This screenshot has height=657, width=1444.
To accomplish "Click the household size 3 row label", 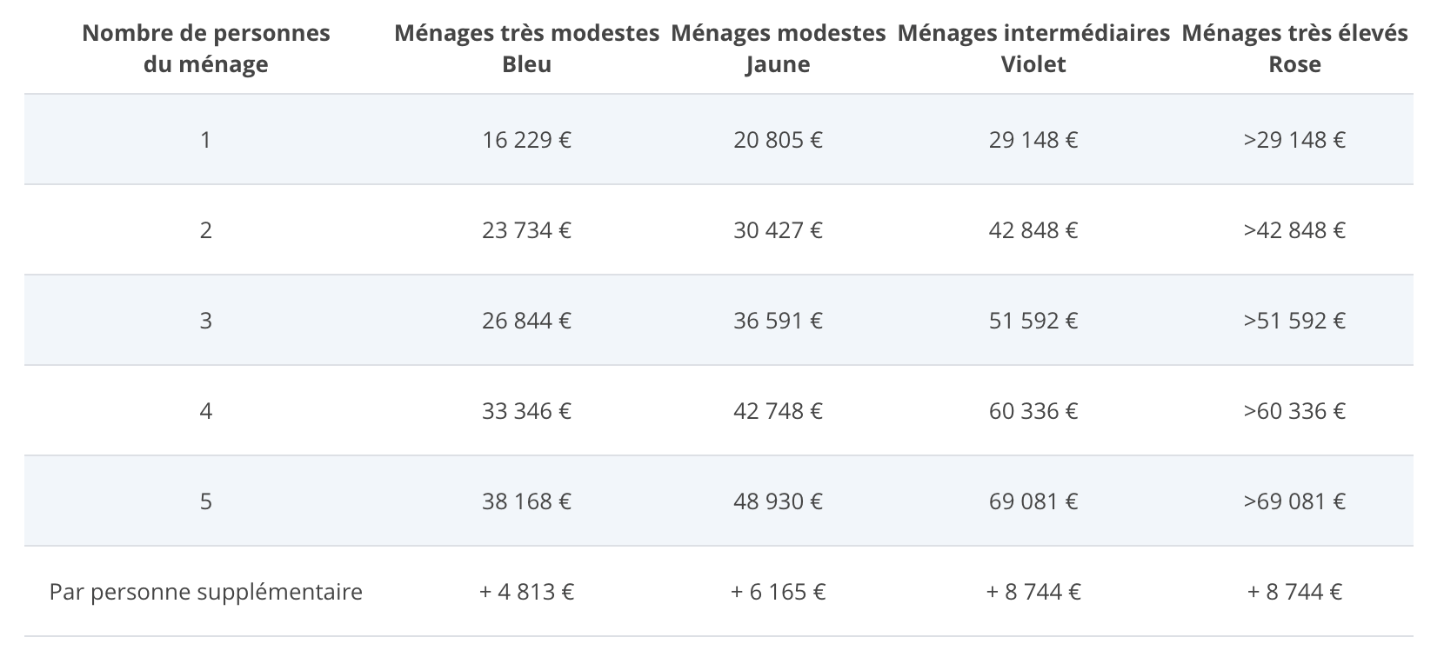I will 205,321.
